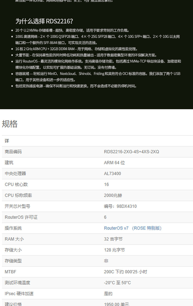This screenshot has height=306, width=193.
Task: Click the 运行 RouterOS bullet text
Action: (x=98, y=64)
